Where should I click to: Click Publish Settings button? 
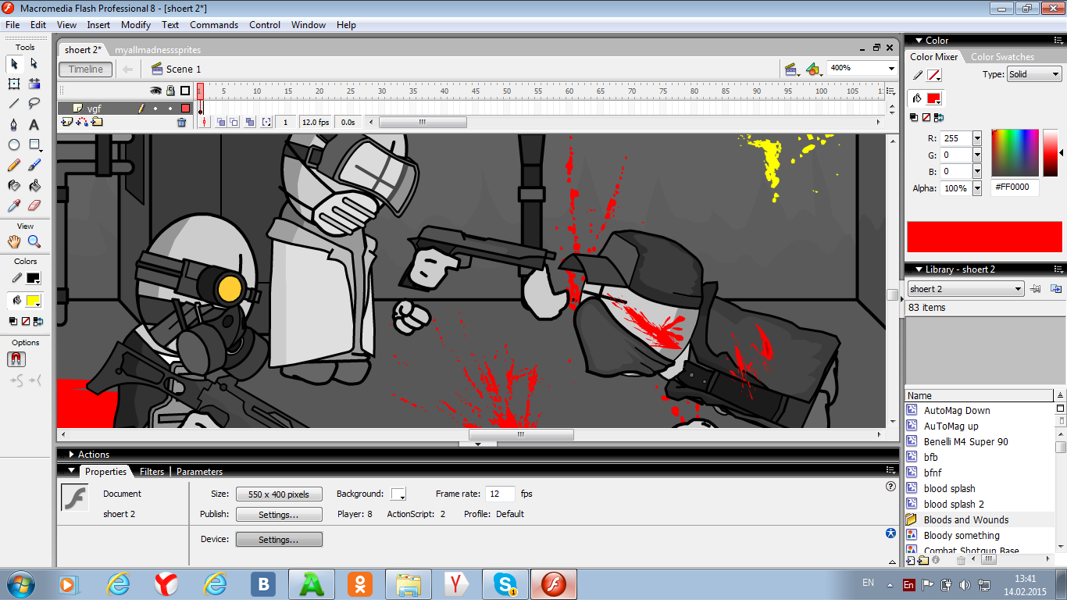click(279, 515)
